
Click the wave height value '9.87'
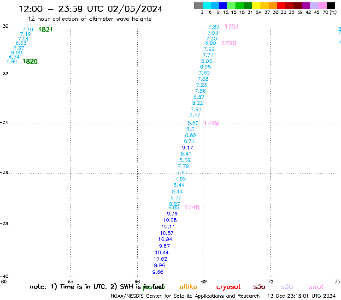tap(165, 246)
